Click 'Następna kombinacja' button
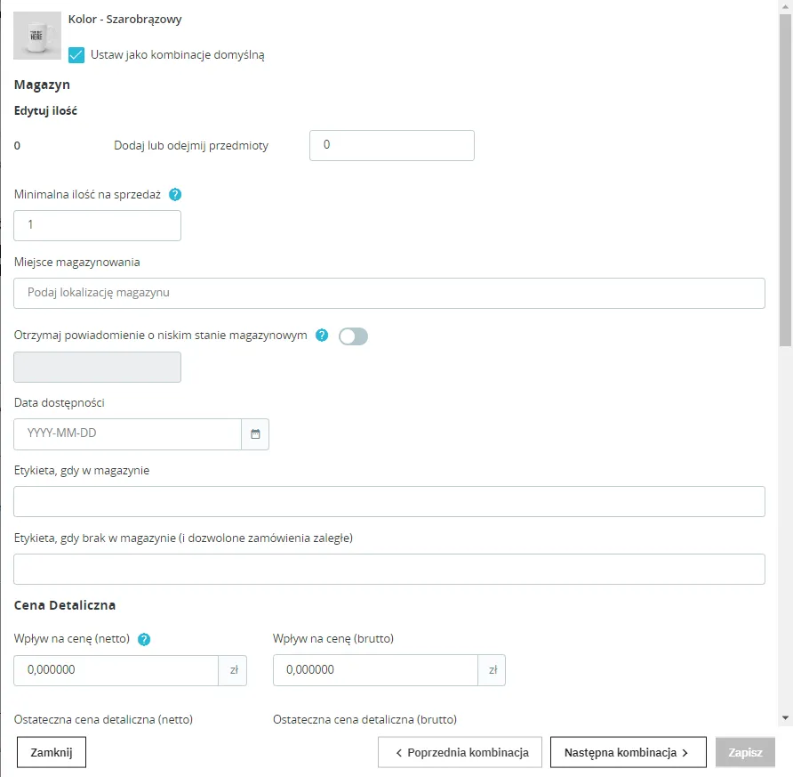 tap(628, 752)
